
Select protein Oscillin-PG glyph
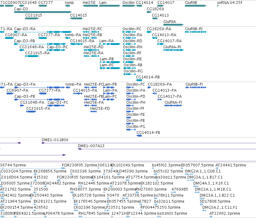[131, 130]
